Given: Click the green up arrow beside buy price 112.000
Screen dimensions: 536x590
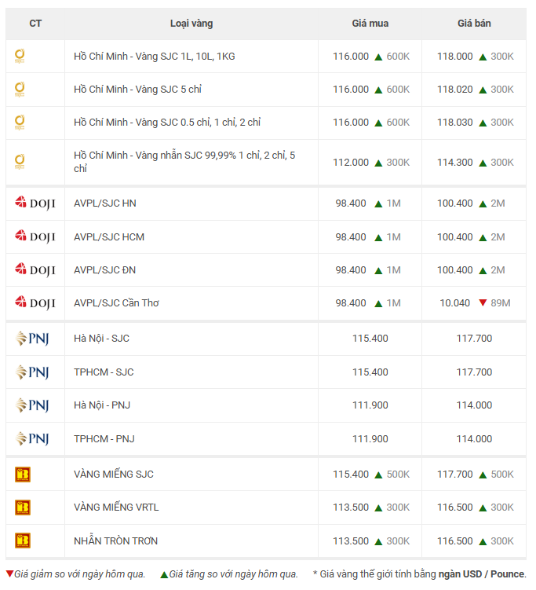Looking at the screenshot, I should pyautogui.click(x=378, y=163).
